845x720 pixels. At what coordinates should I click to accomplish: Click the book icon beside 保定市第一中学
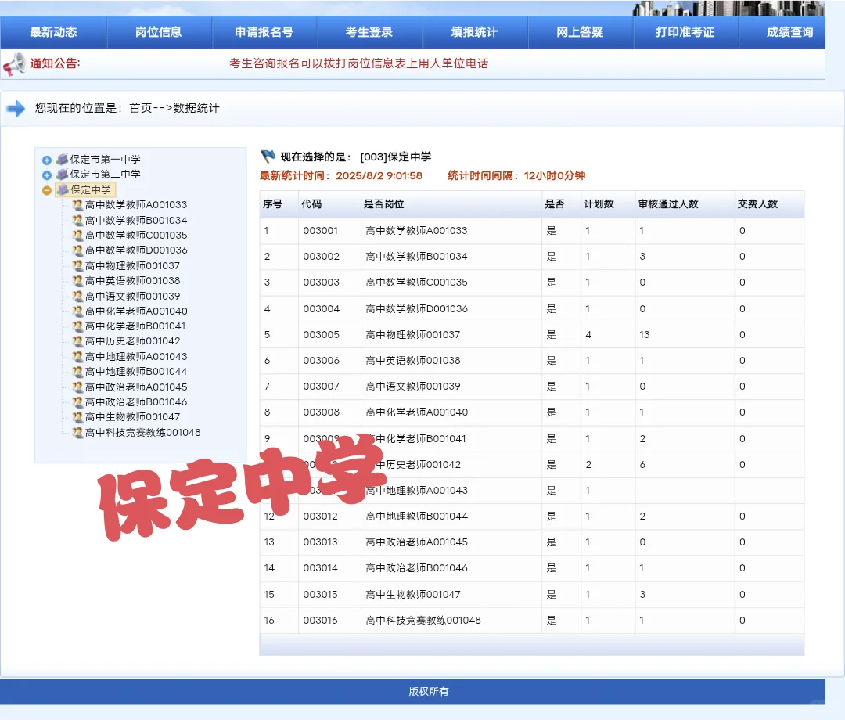pos(63,159)
